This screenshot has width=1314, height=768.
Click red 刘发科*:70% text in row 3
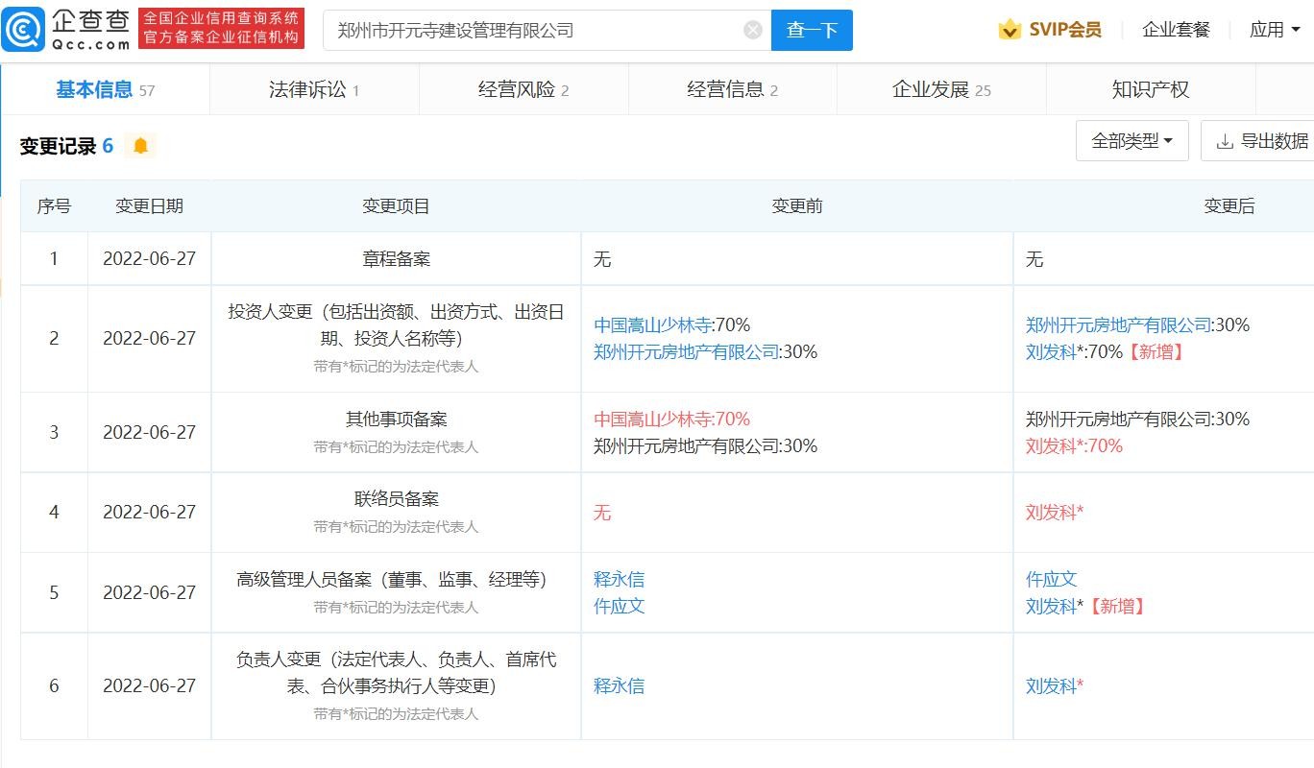click(1074, 445)
